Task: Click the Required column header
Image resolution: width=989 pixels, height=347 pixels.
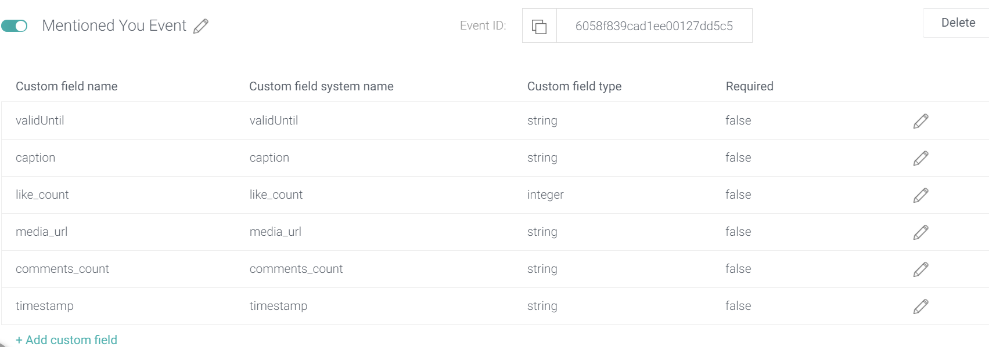Action: [x=750, y=86]
